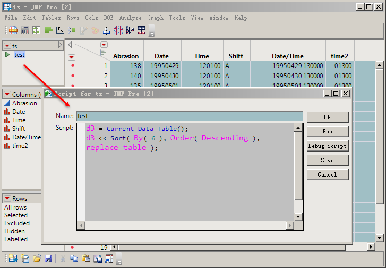Click the Save disk icon in bottom toolbar
Screen dimensions: 386x268
point(48,259)
